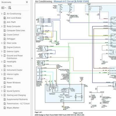Viewport: 116px width, 116px height.
Task: Open the Starting and Charging bookmark
Action: (16, 95)
